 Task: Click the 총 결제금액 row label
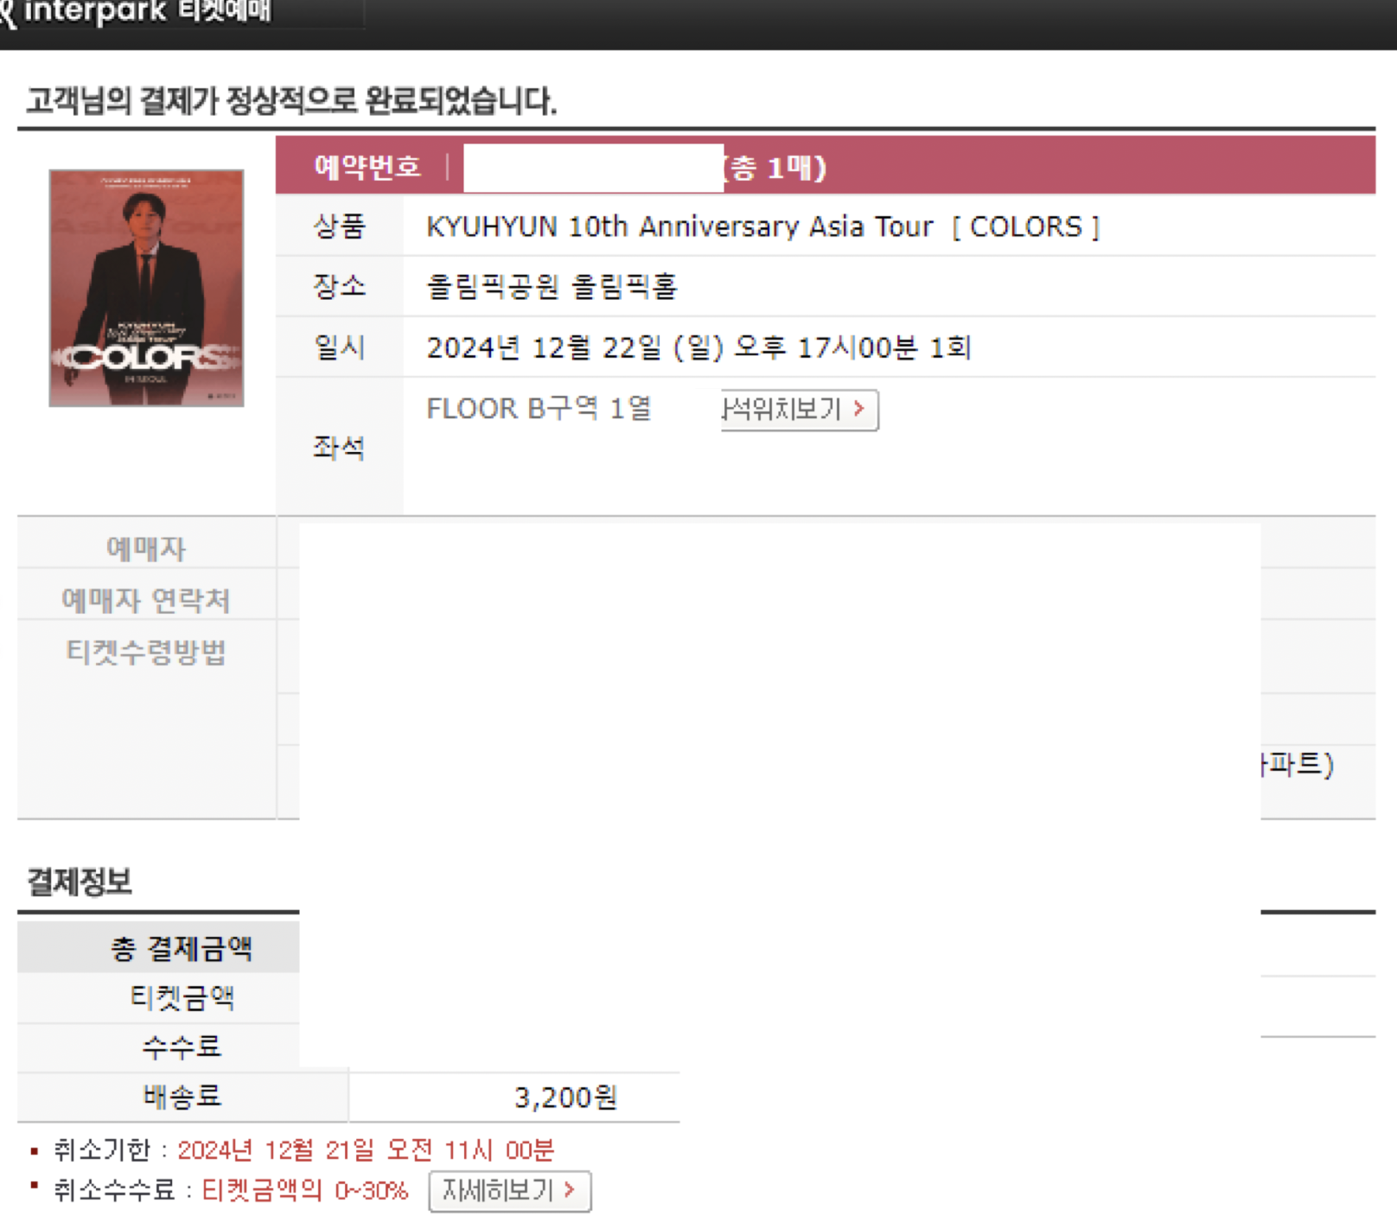(x=182, y=948)
